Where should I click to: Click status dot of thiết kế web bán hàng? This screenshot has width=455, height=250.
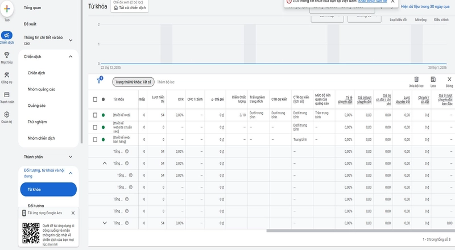click(x=103, y=140)
